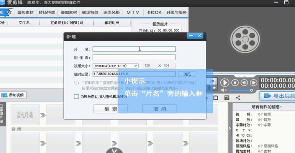The image size is (295, 153).
Task: Click the 浏览 browse button
Action: pos(187,74)
